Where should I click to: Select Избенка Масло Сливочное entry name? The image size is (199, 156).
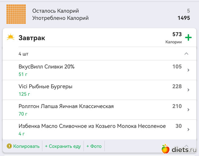[x=92, y=126]
